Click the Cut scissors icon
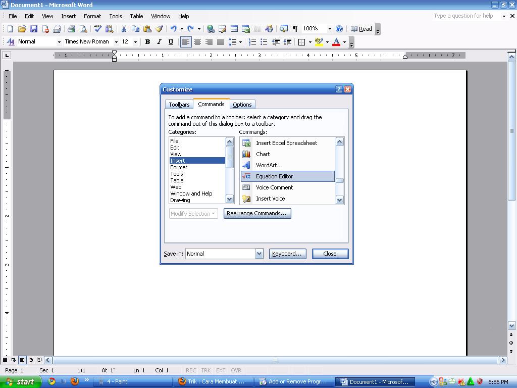The image size is (517, 388). coord(124,29)
